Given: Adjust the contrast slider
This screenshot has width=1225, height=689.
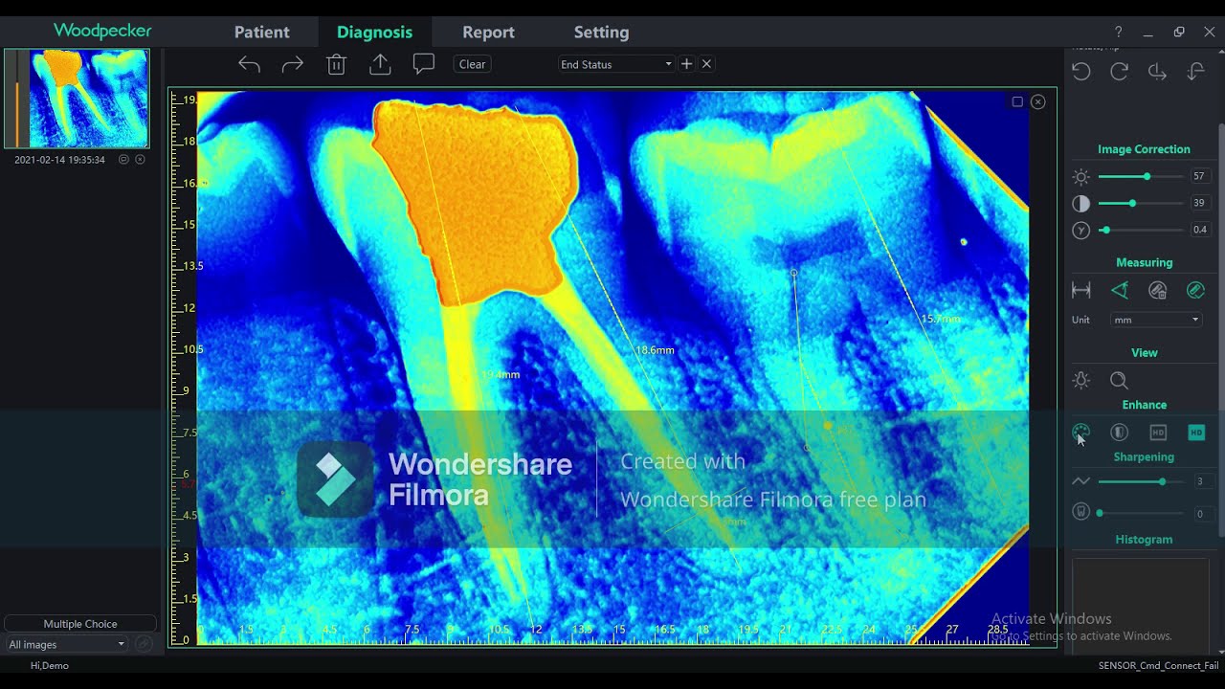Looking at the screenshot, I should (x=1140, y=204).
